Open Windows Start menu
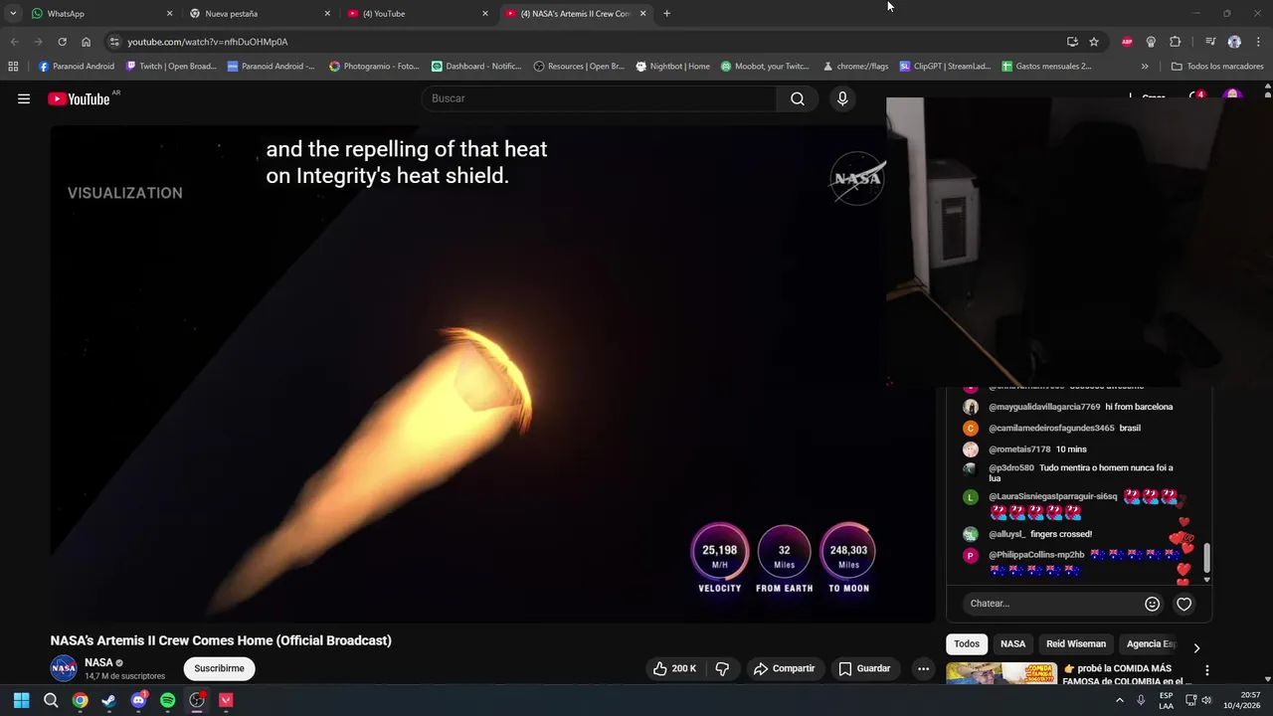1273x716 pixels. coord(22,700)
